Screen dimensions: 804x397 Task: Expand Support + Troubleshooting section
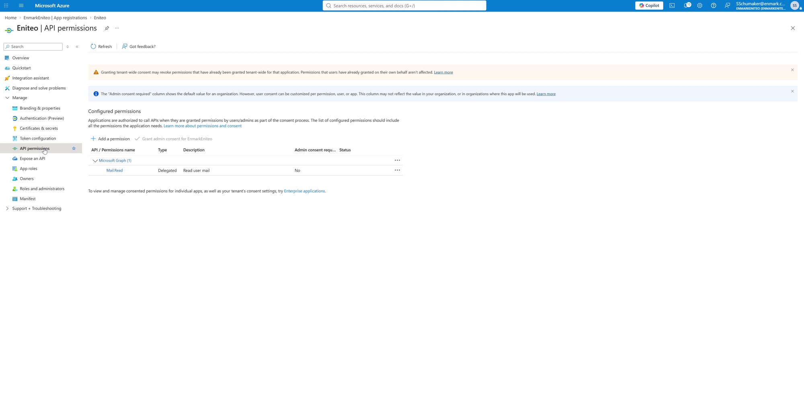pyautogui.click(x=7, y=208)
